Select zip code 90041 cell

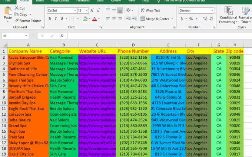click(235, 109)
